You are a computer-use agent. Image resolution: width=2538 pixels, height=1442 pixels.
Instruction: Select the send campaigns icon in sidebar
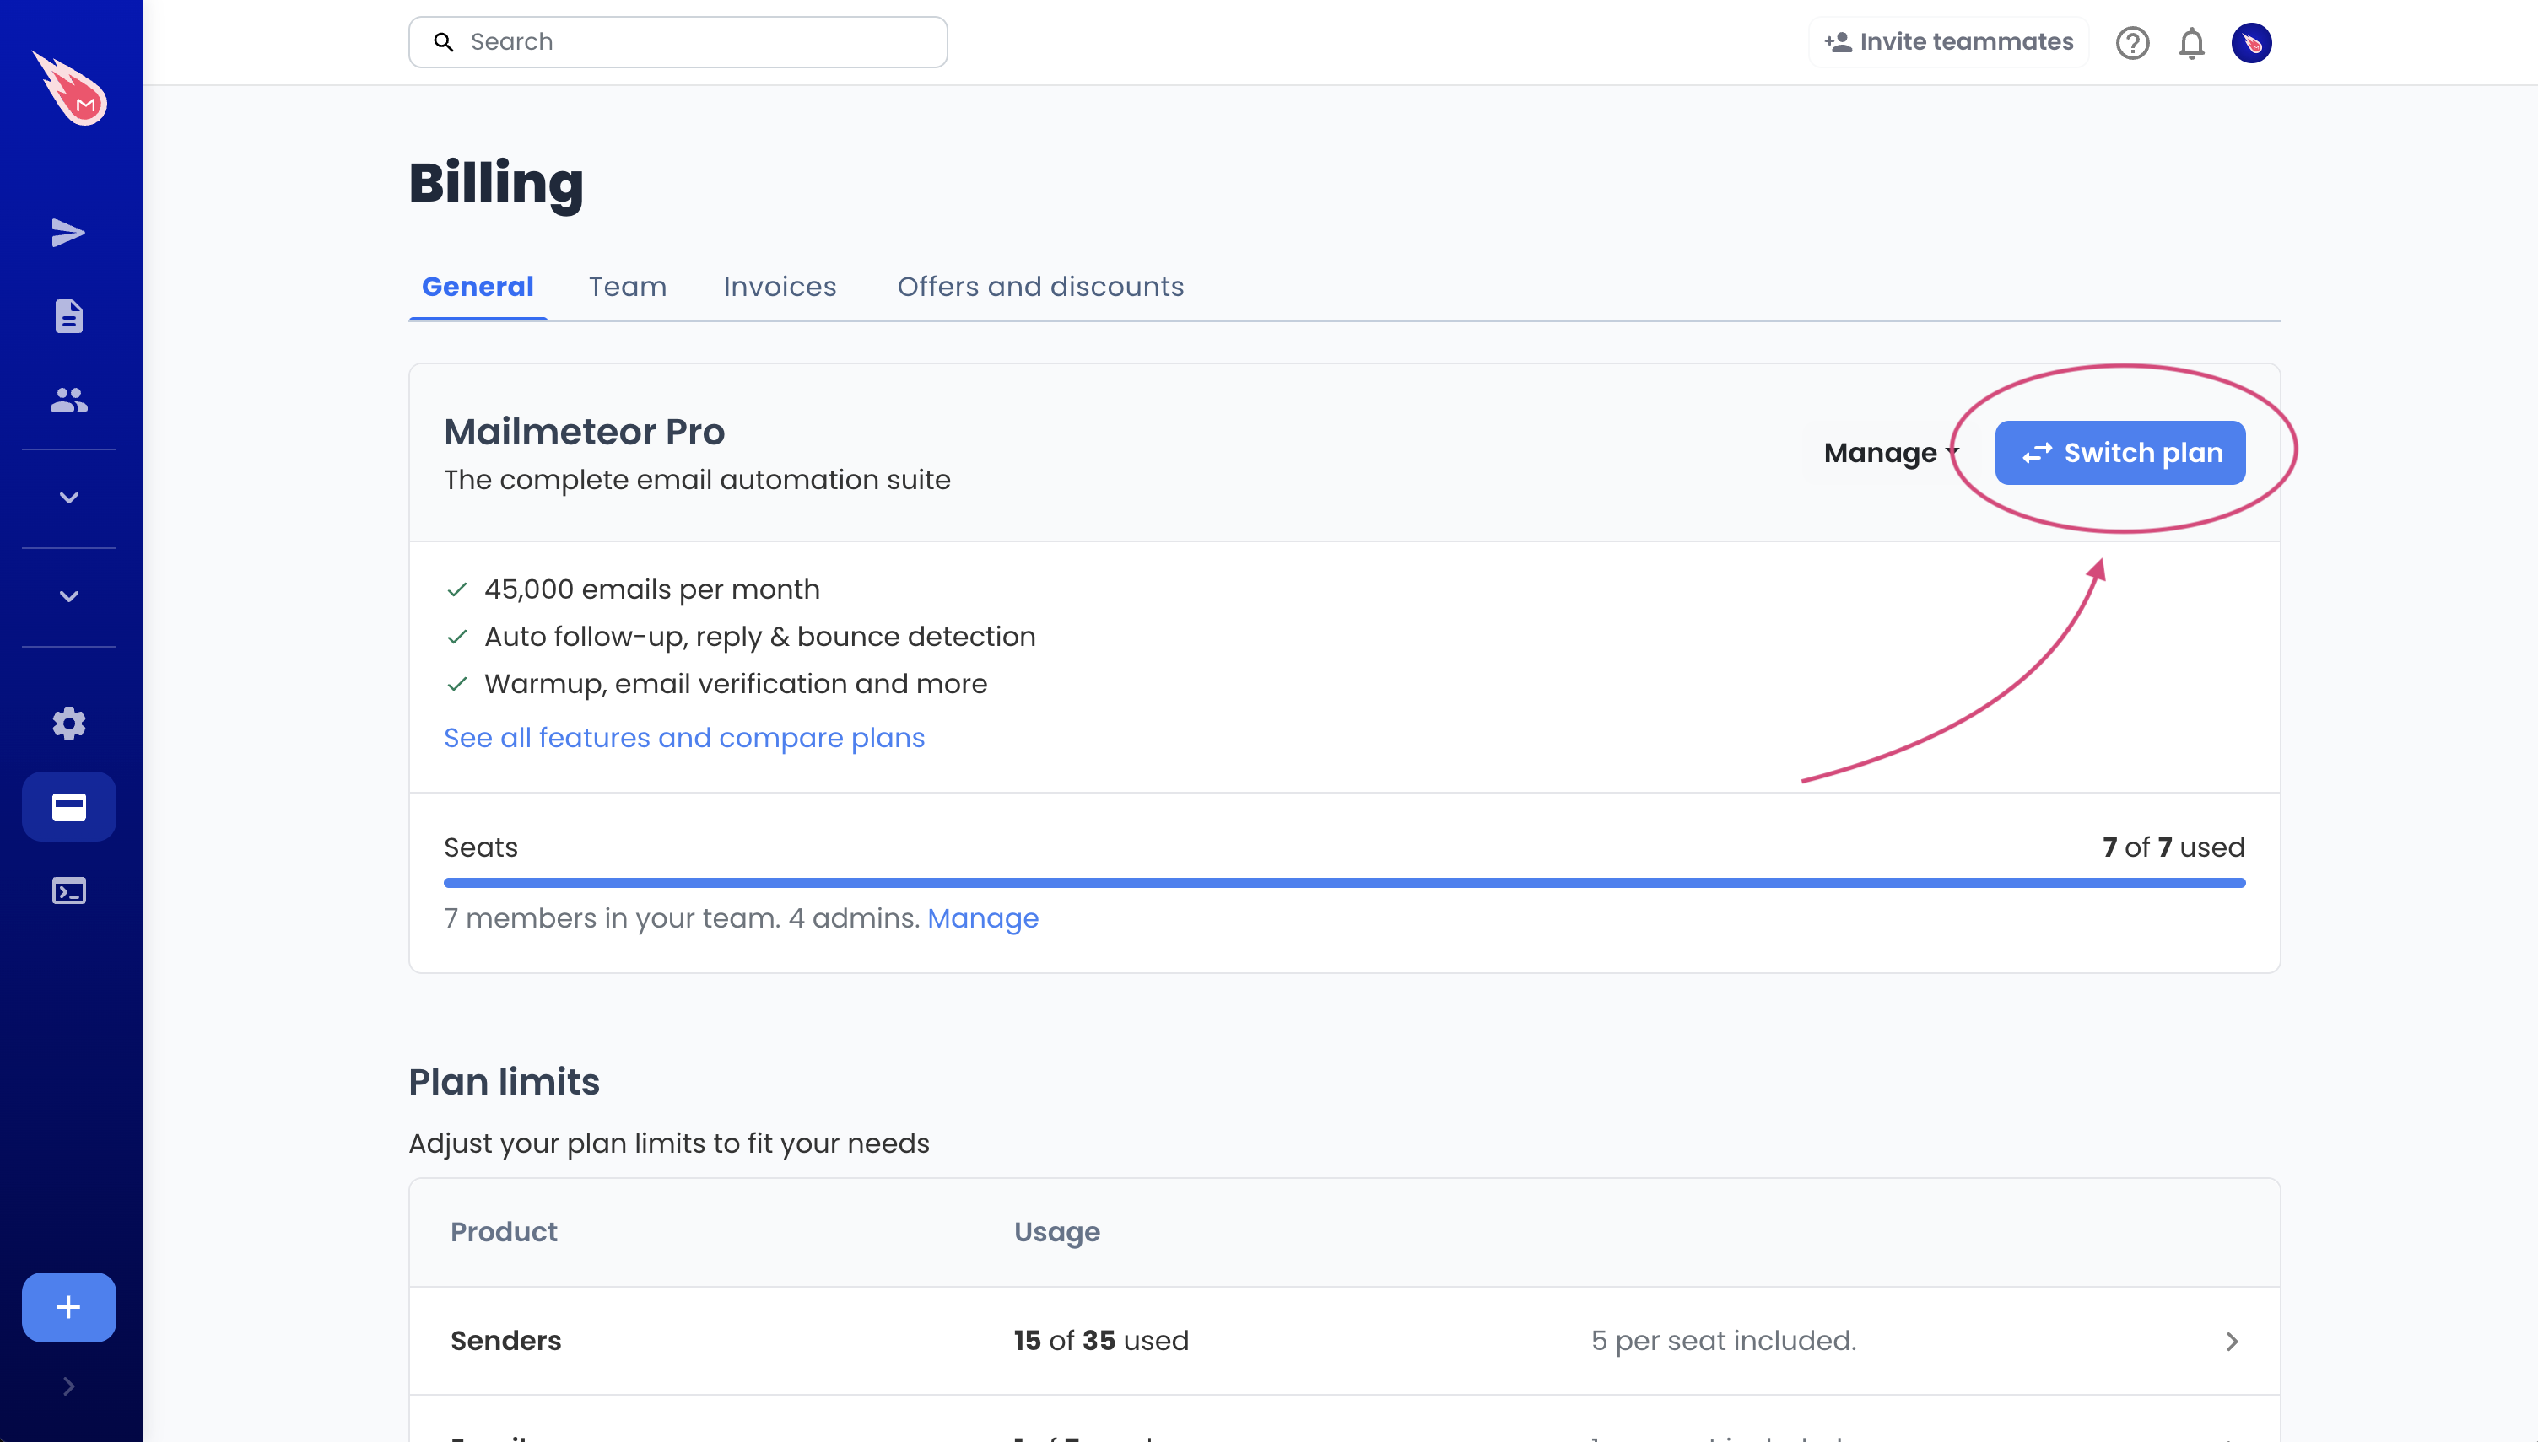click(68, 233)
